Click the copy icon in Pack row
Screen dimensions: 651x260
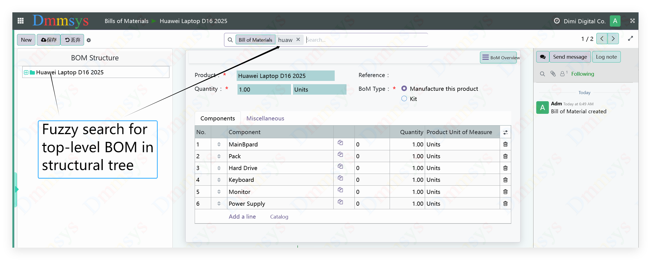(x=340, y=154)
